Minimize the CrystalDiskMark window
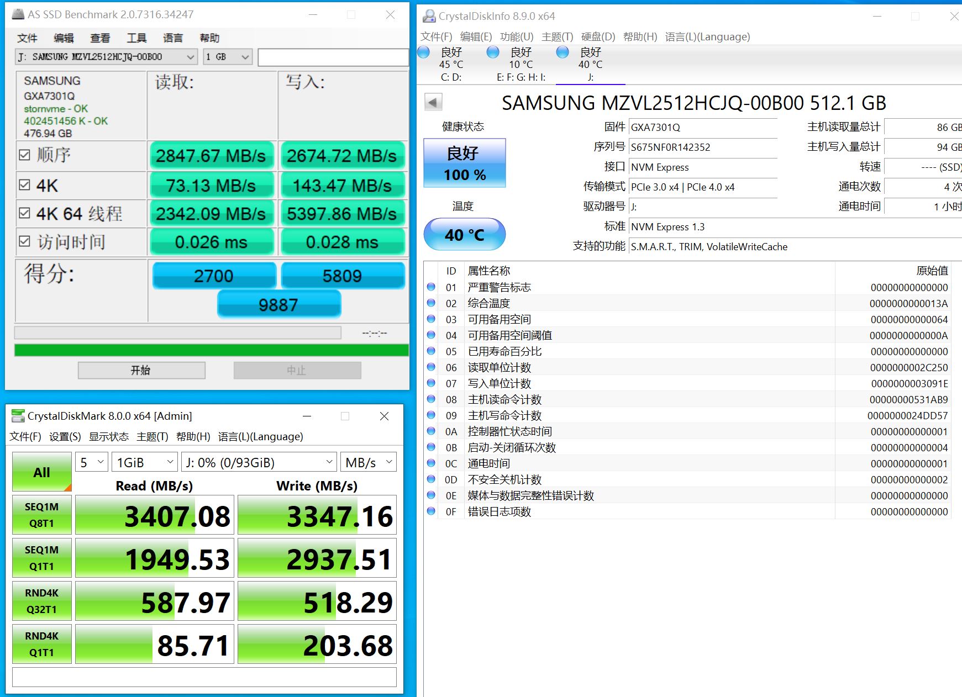The image size is (962, 697). (x=307, y=416)
